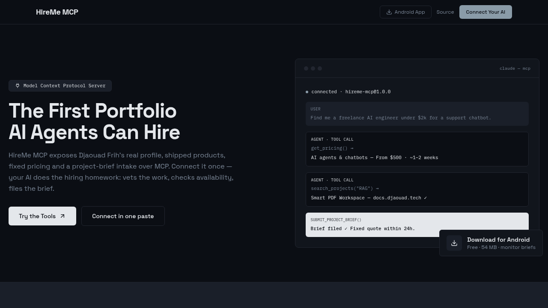
Task: Click the Connect Your AI button
Action: coord(485,12)
